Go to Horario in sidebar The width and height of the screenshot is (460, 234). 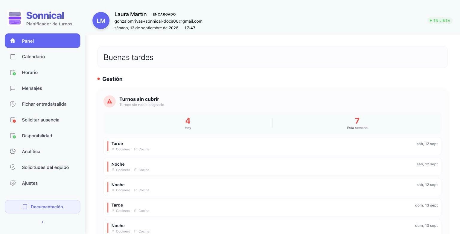(42, 72)
